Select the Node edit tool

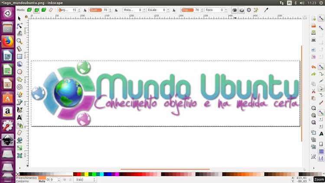coord(19,26)
